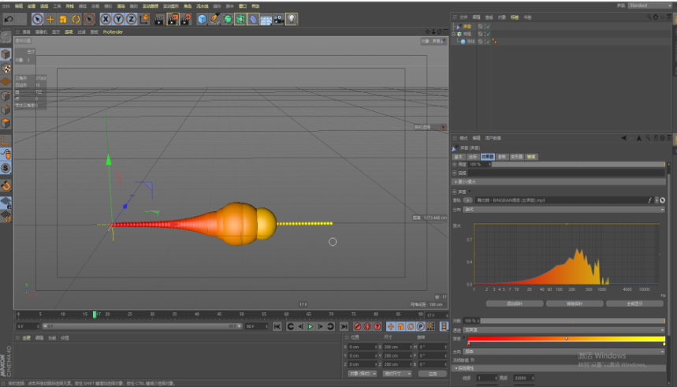Image resolution: width=677 pixels, height=387 pixels.
Task: Click Render to Picture Viewer icon
Action: 173,19
